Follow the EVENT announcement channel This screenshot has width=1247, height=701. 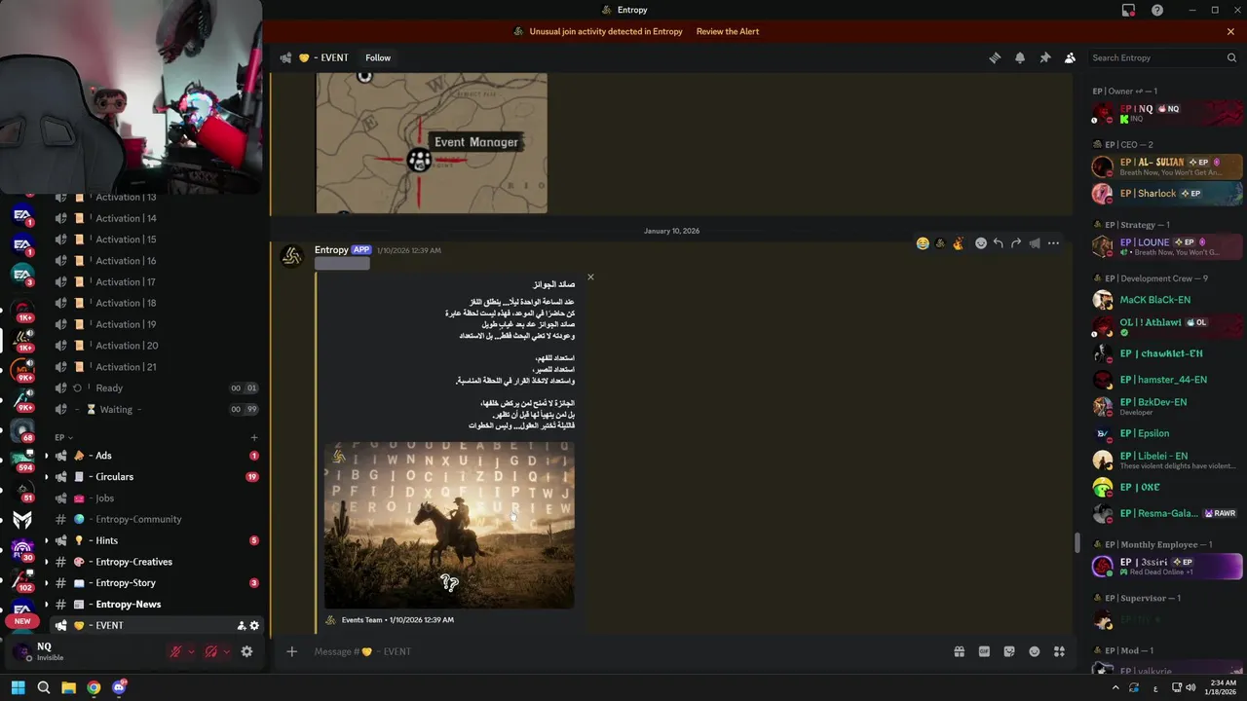pos(378,58)
